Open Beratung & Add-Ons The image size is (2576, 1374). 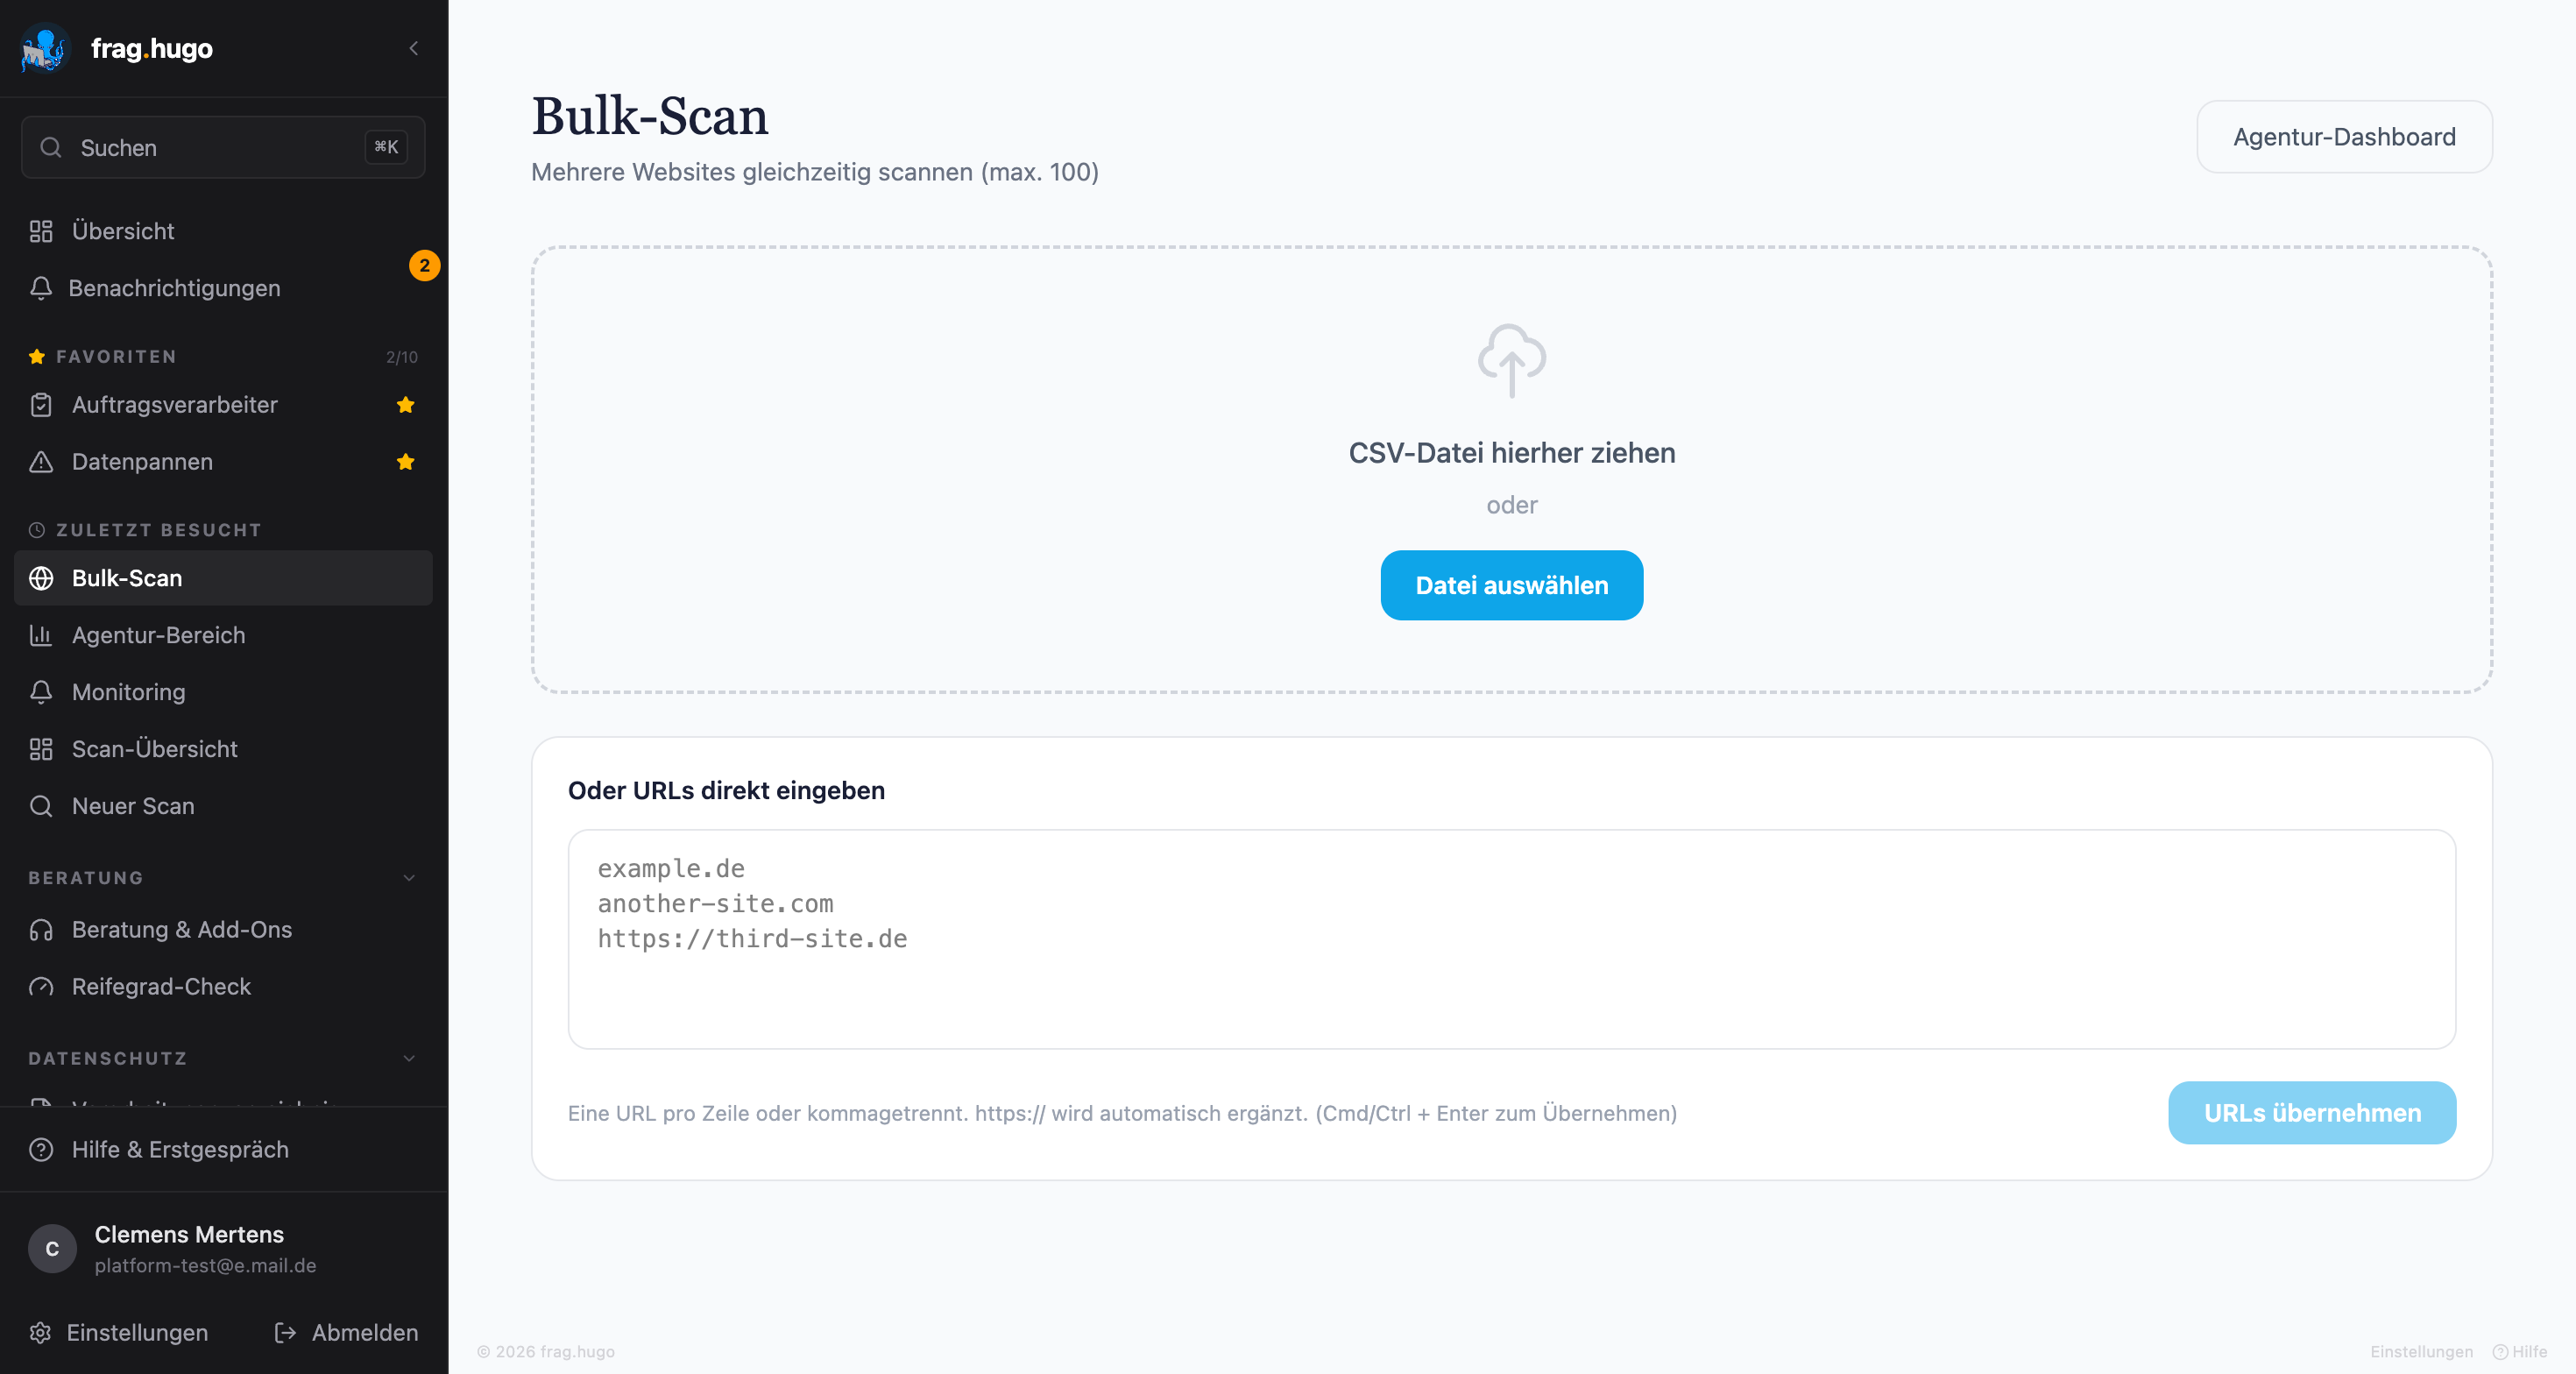[x=223, y=930]
